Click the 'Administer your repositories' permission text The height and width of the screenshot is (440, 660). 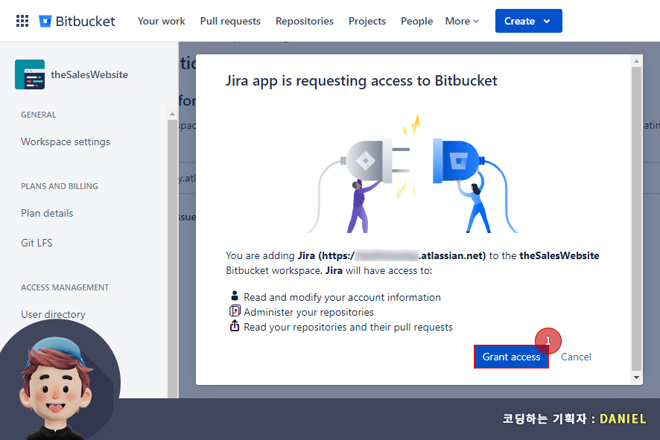coord(308,312)
